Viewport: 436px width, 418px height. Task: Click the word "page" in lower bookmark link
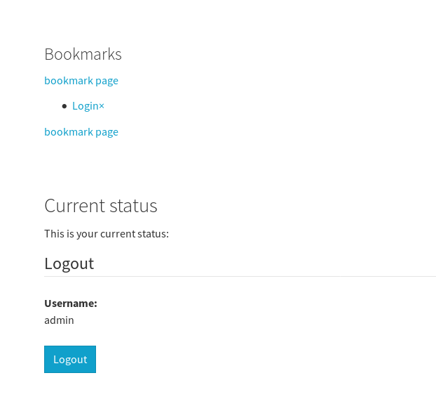point(107,131)
